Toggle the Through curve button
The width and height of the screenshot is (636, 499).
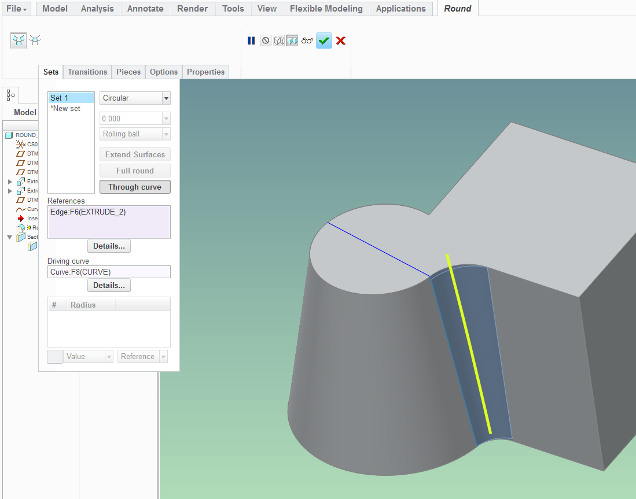tap(135, 187)
